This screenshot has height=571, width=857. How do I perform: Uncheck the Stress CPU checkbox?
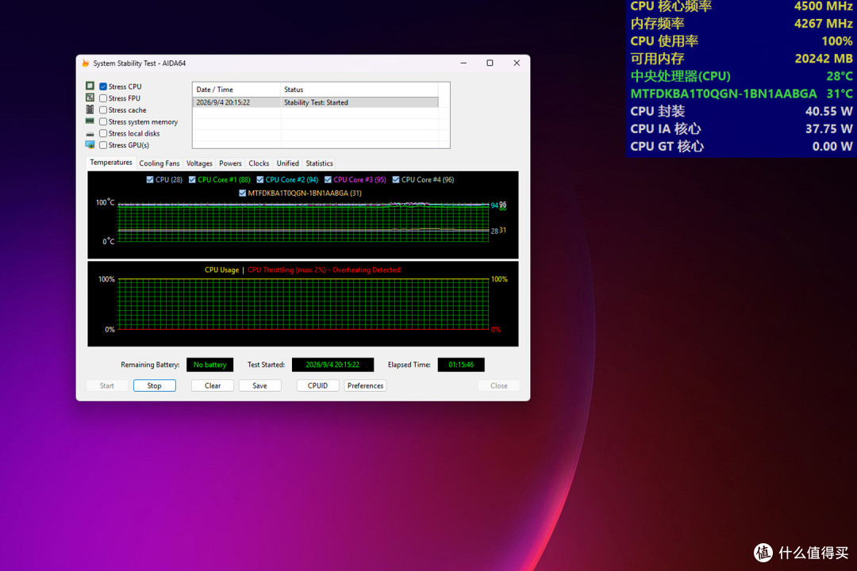pyautogui.click(x=102, y=86)
